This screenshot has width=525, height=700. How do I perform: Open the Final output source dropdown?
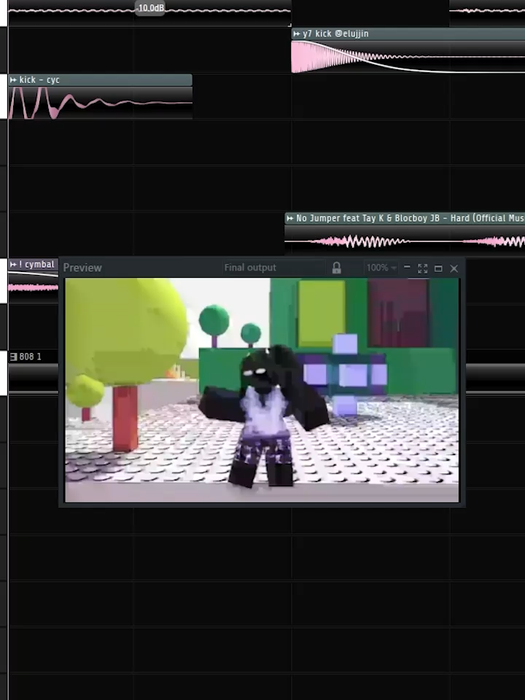click(x=273, y=268)
